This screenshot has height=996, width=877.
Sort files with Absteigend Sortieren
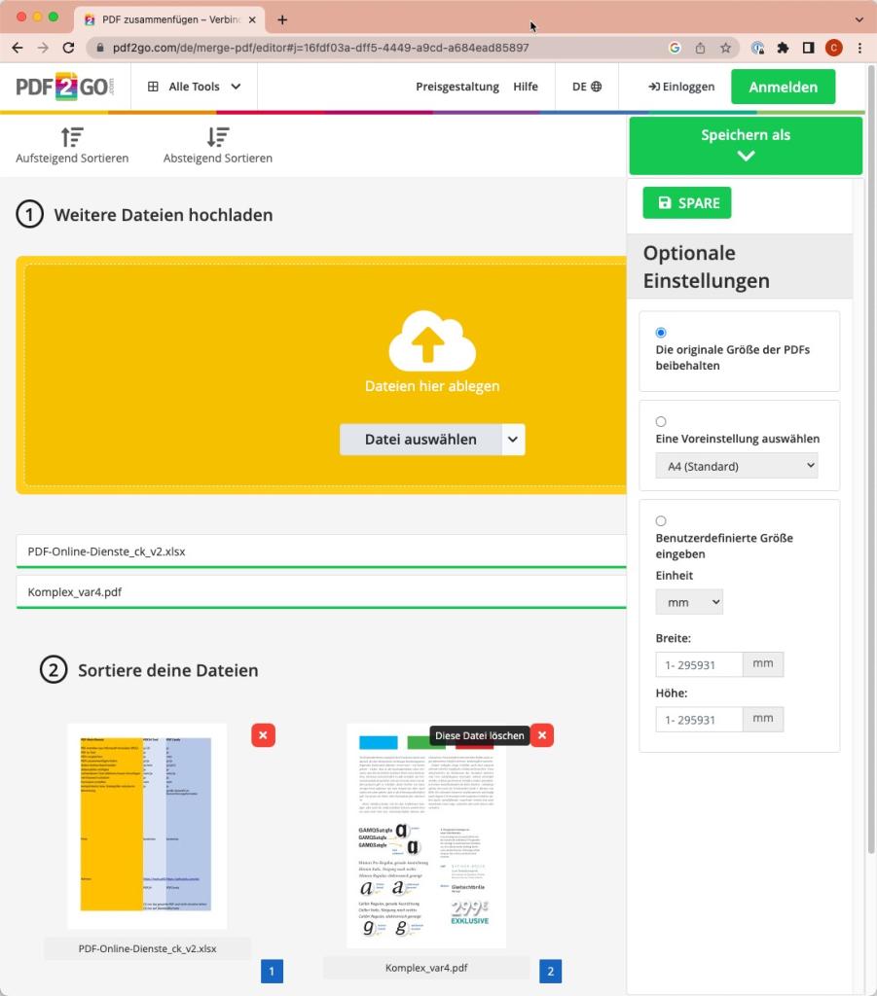click(x=217, y=146)
